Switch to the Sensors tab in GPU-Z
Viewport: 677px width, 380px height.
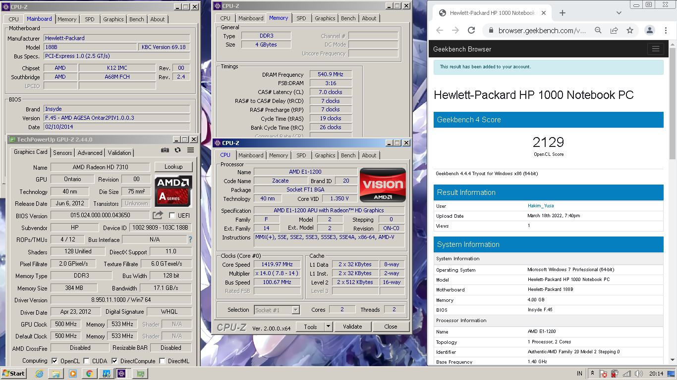pyautogui.click(x=62, y=153)
